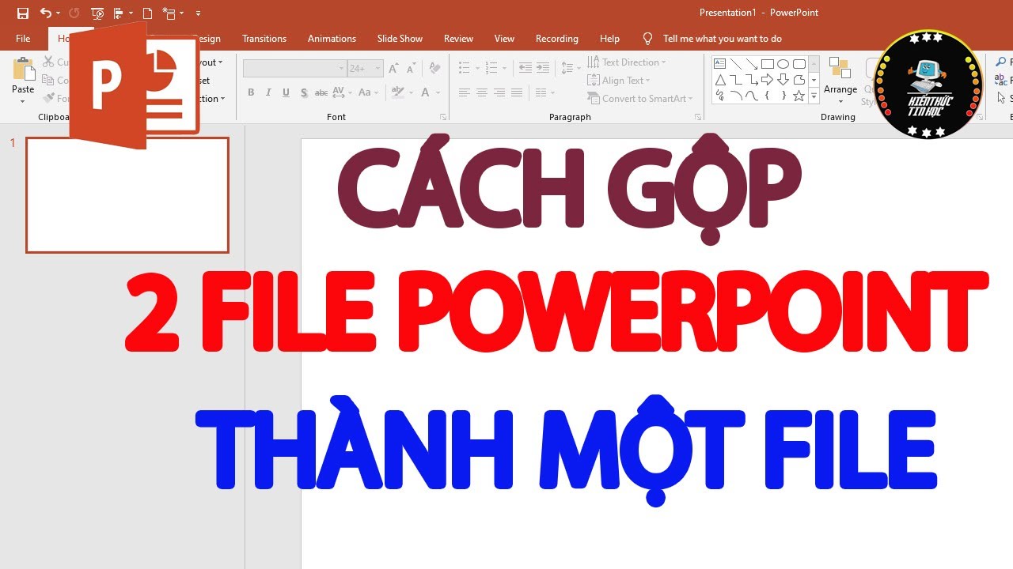Select slide 1 thumbnail
The height and width of the screenshot is (569, 1013).
coord(127,195)
